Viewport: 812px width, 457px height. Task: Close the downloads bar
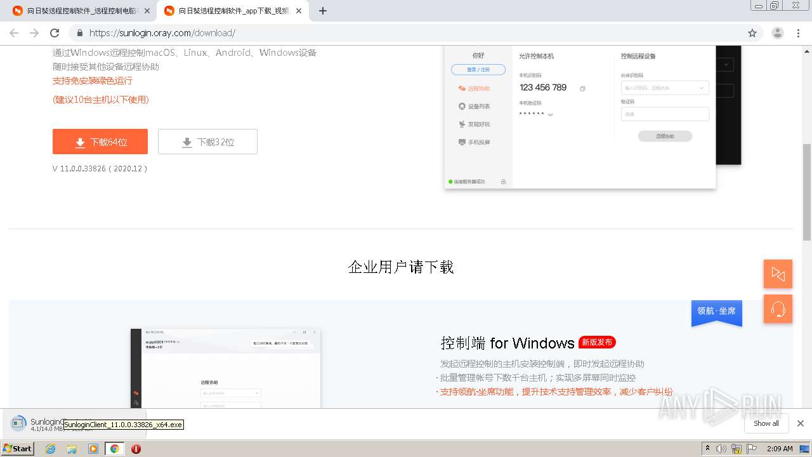coord(801,423)
